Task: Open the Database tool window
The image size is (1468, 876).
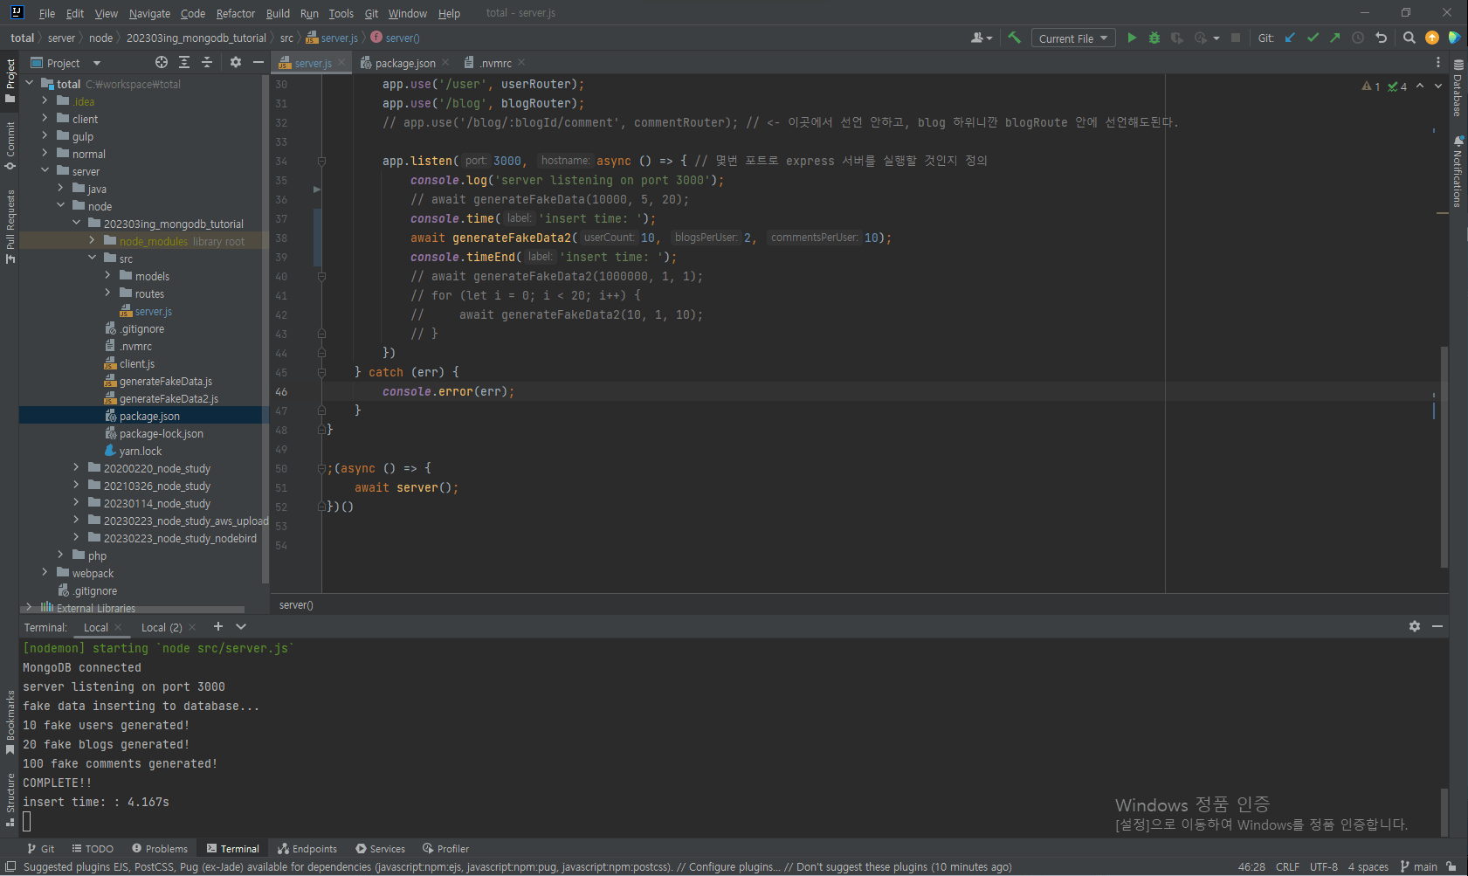Action: tap(1458, 87)
